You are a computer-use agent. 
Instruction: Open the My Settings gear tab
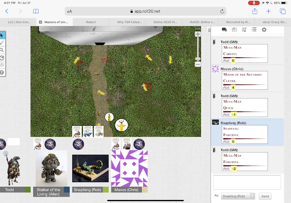(x=264, y=30)
